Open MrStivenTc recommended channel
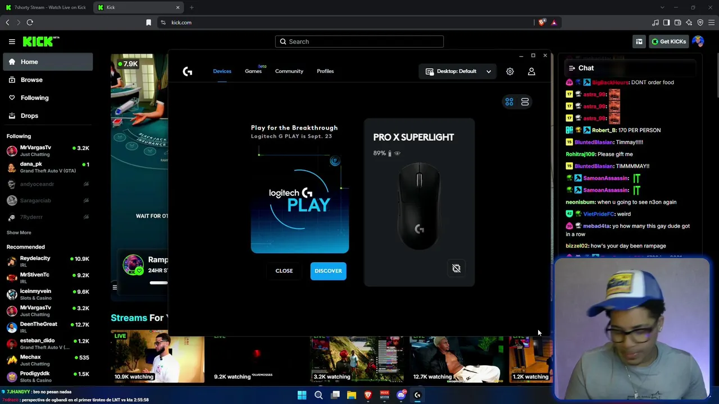Image resolution: width=719 pixels, height=404 pixels. click(48, 278)
